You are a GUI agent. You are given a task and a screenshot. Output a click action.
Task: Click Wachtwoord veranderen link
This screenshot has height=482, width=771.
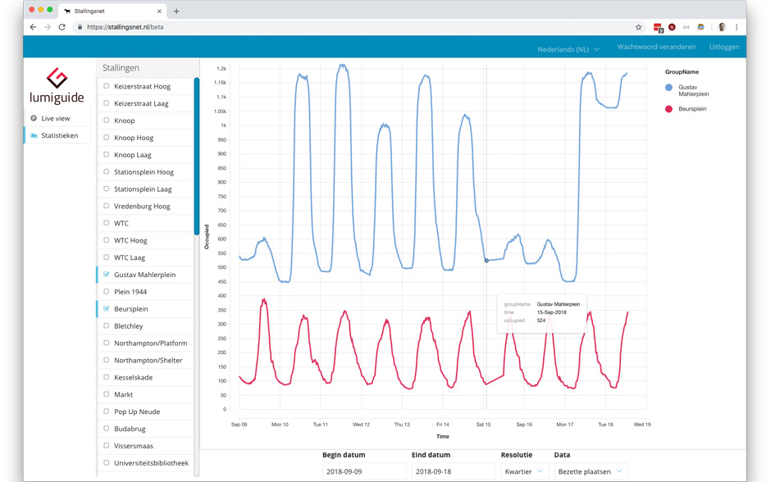[x=656, y=47]
